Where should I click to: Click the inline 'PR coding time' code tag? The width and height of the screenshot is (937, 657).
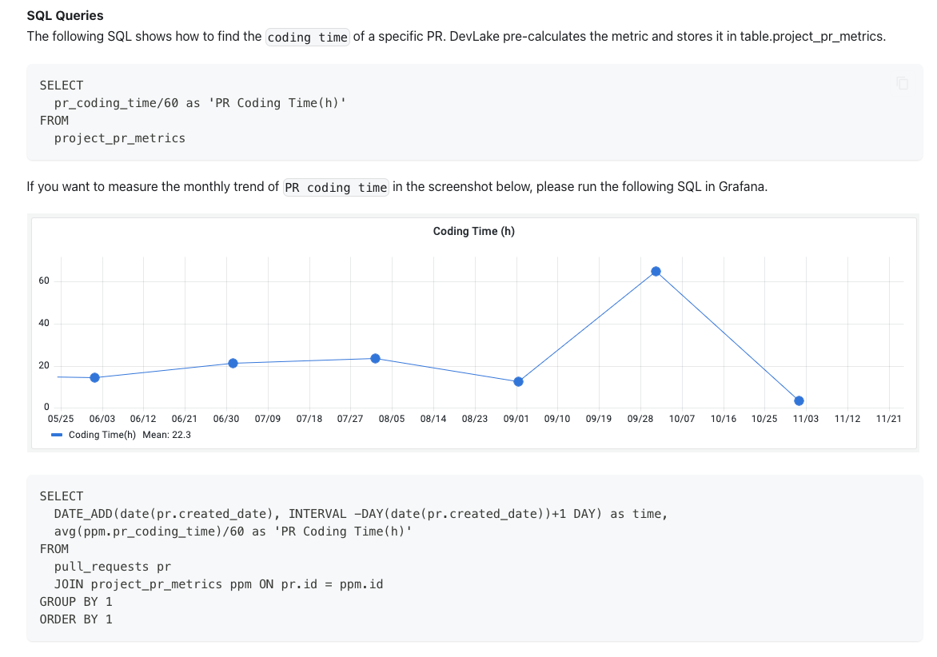click(336, 188)
